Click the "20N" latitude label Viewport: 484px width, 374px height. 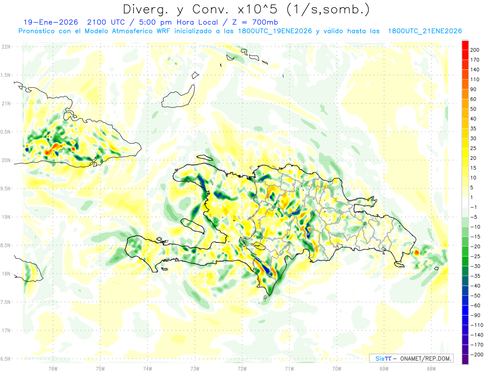click(6, 160)
